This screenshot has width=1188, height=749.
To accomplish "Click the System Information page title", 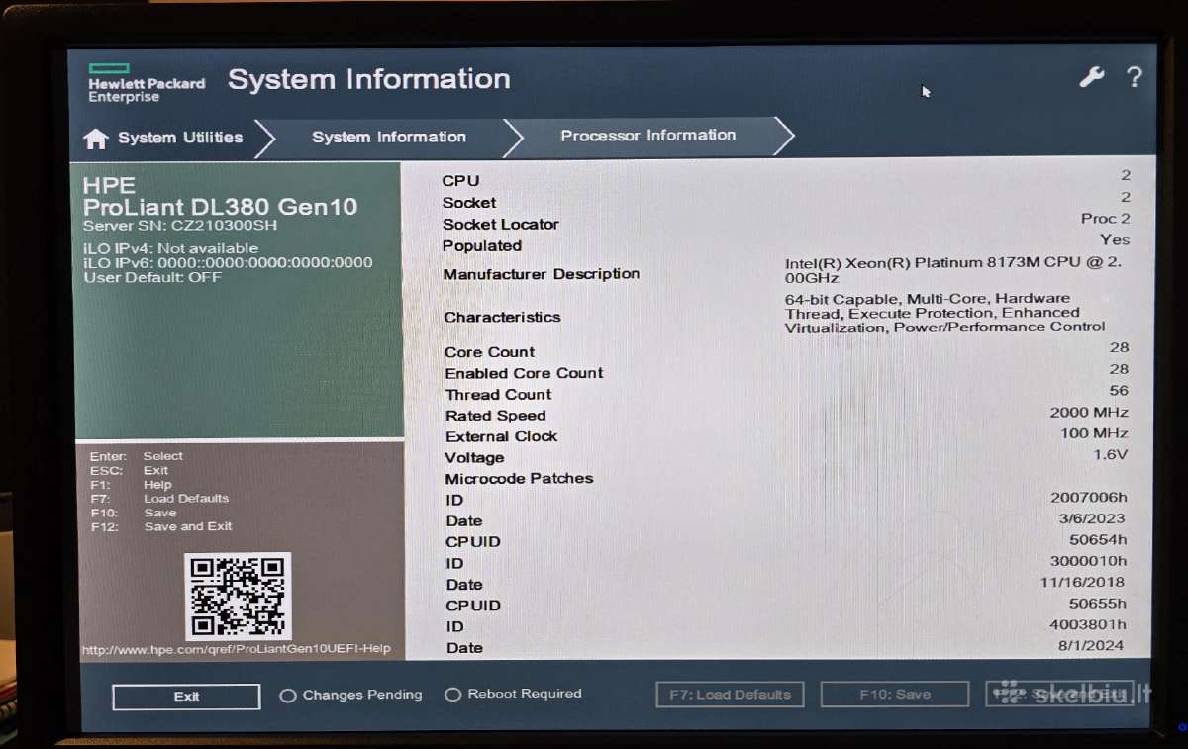I will coord(369,79).
